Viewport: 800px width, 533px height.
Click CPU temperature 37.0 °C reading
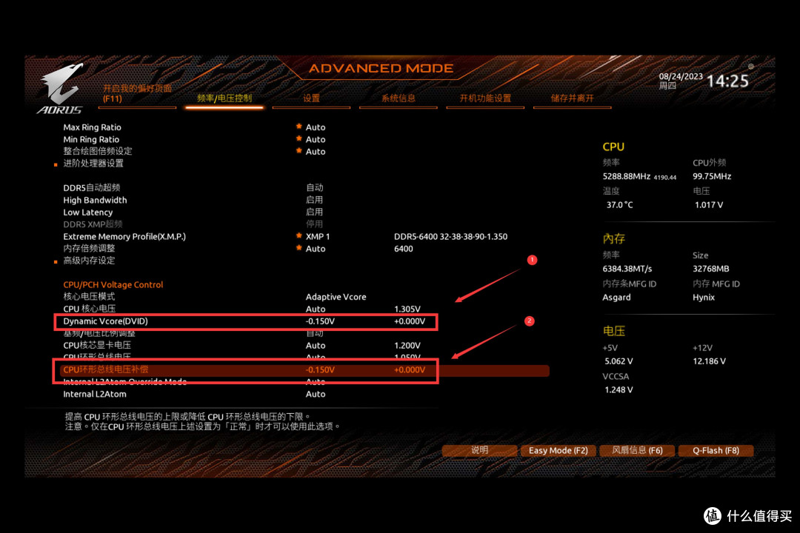coord(619,205)
